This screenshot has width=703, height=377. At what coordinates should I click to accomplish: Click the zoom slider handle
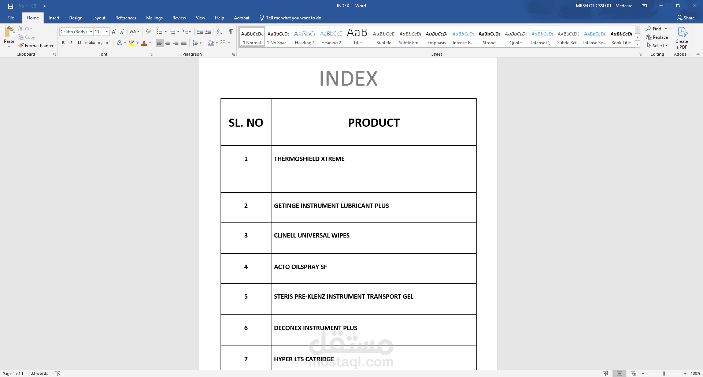pyautogui.click(x=664, y=374)
